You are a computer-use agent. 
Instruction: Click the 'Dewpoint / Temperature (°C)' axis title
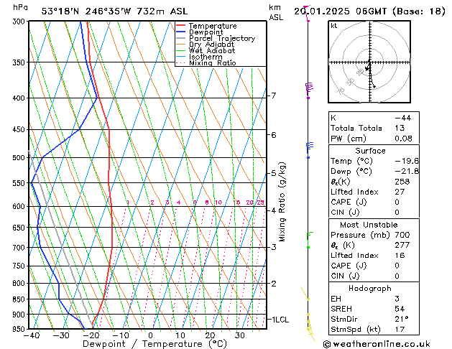(x=154, y=344)
